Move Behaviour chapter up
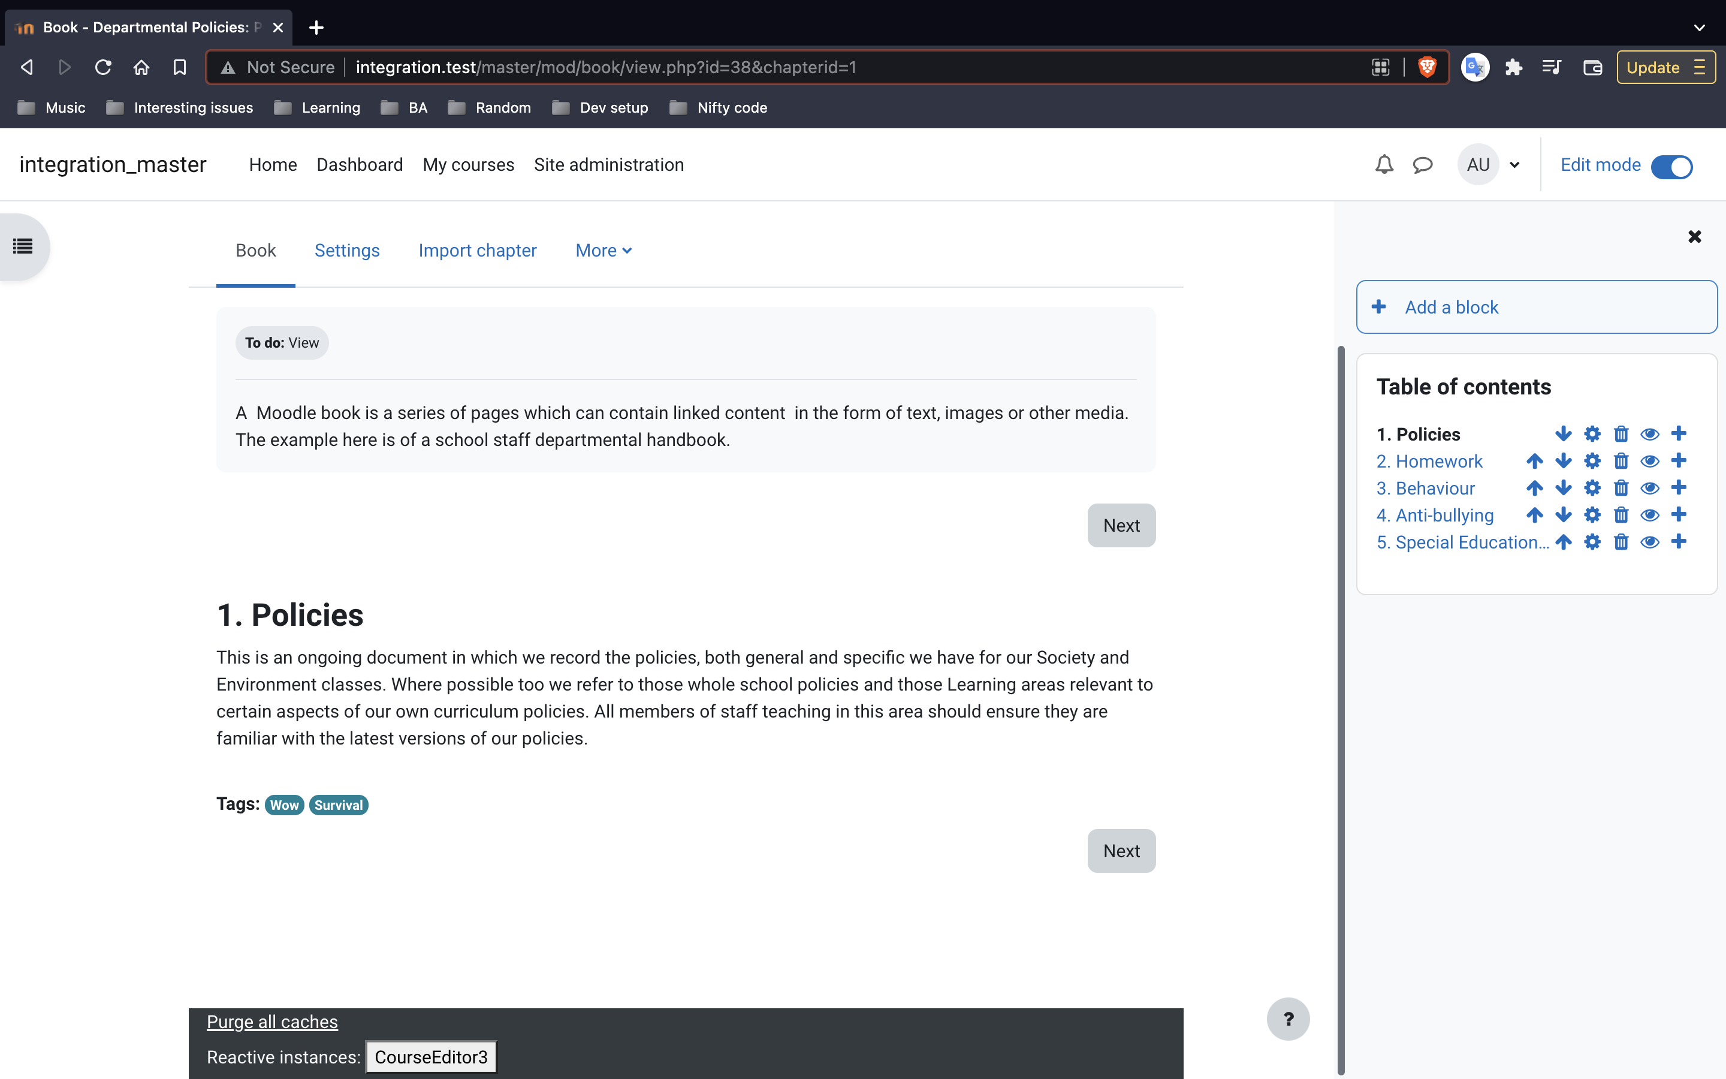Viewport: 1726px width, 1079px height. tap(1534, 488)
